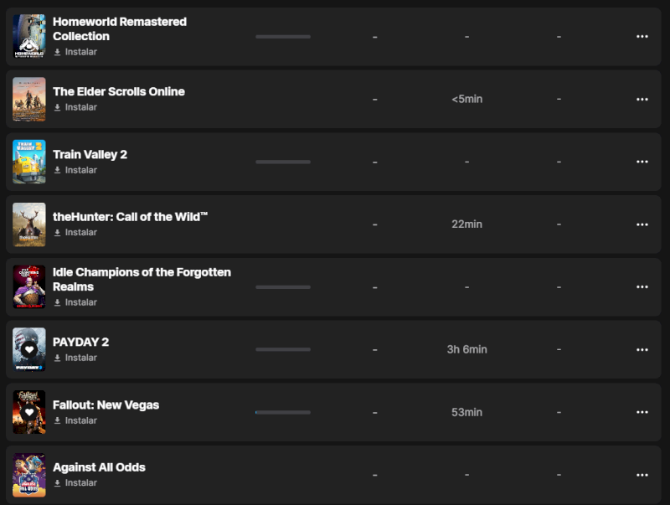This screenshot has width=670, height=505.
Task: Click the PAYDAY 2 achievement progress bar
Action: pyautogui.click(x=283, y=349)
